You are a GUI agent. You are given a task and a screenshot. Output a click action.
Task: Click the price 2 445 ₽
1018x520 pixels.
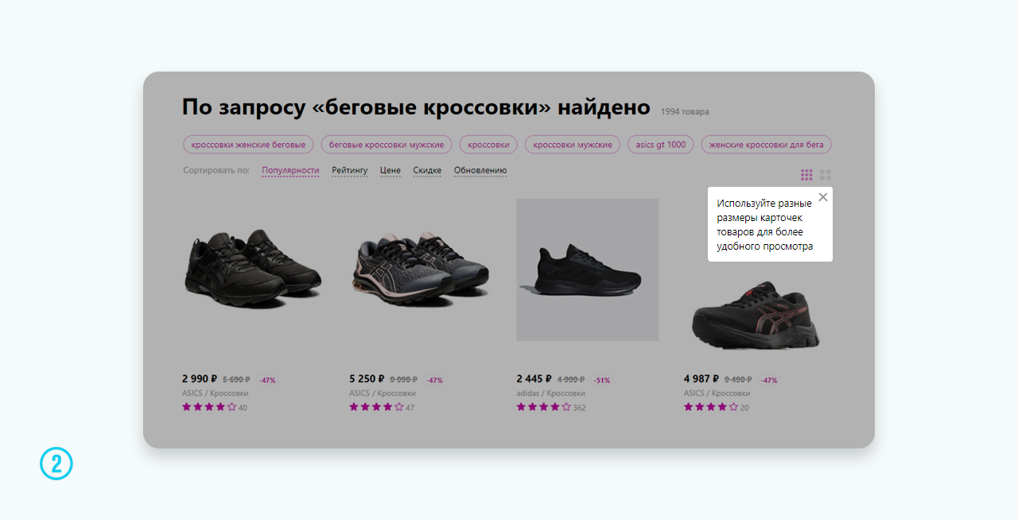[534, 379]
